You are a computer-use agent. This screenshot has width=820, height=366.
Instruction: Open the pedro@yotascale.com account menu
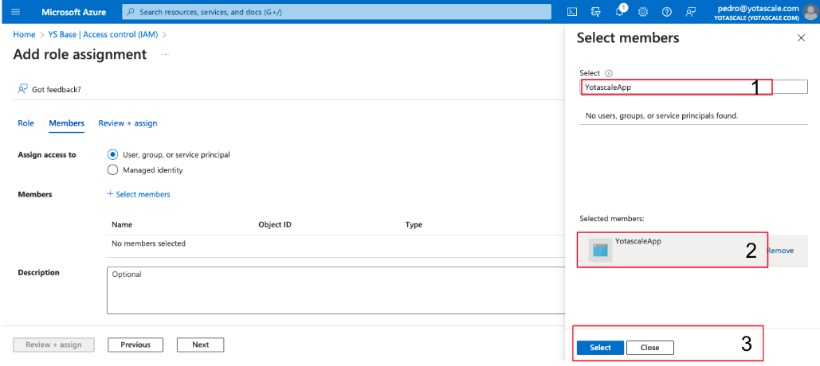[763, 12]
